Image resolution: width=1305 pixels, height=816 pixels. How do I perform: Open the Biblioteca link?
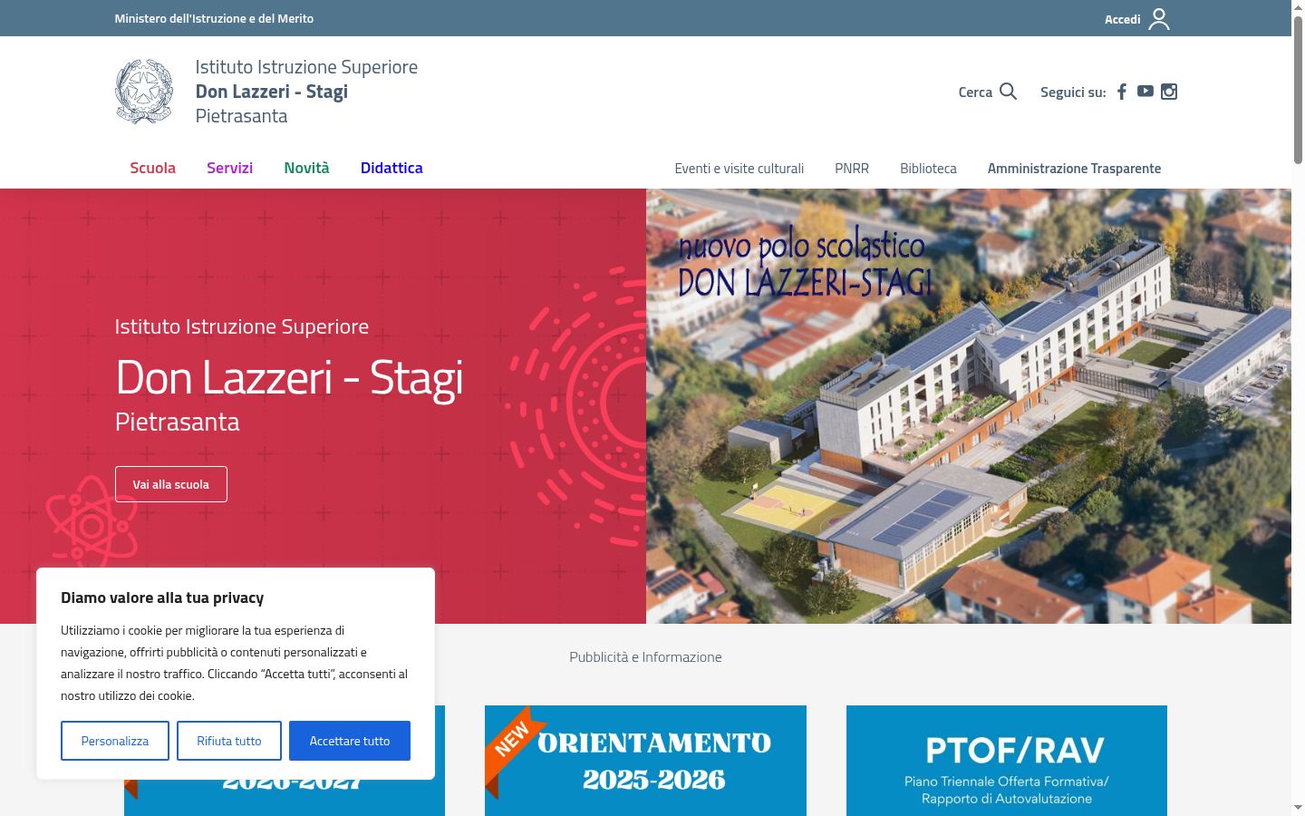pyautogui.click(x=928, y=169)
